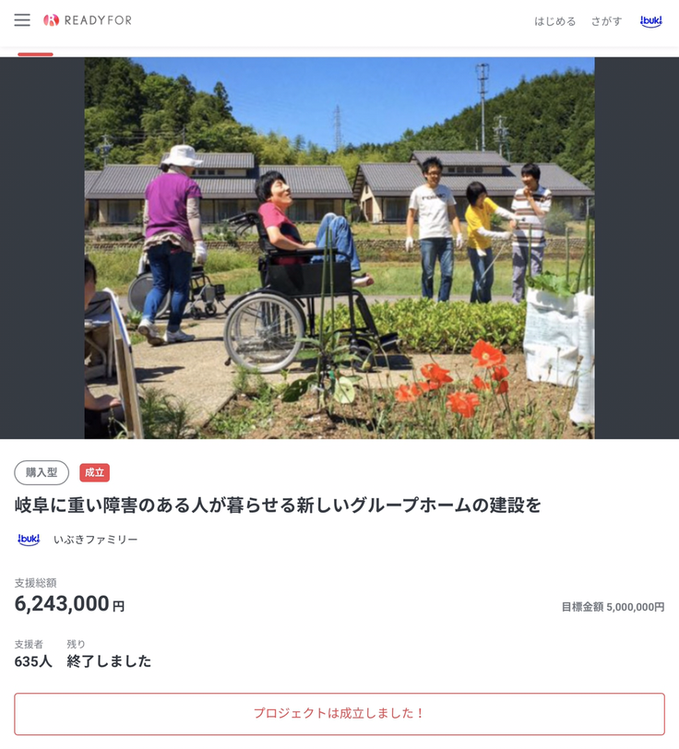Click the project main photo
Image resolution: width=679 pixels, height=749 pixels.
339,248
